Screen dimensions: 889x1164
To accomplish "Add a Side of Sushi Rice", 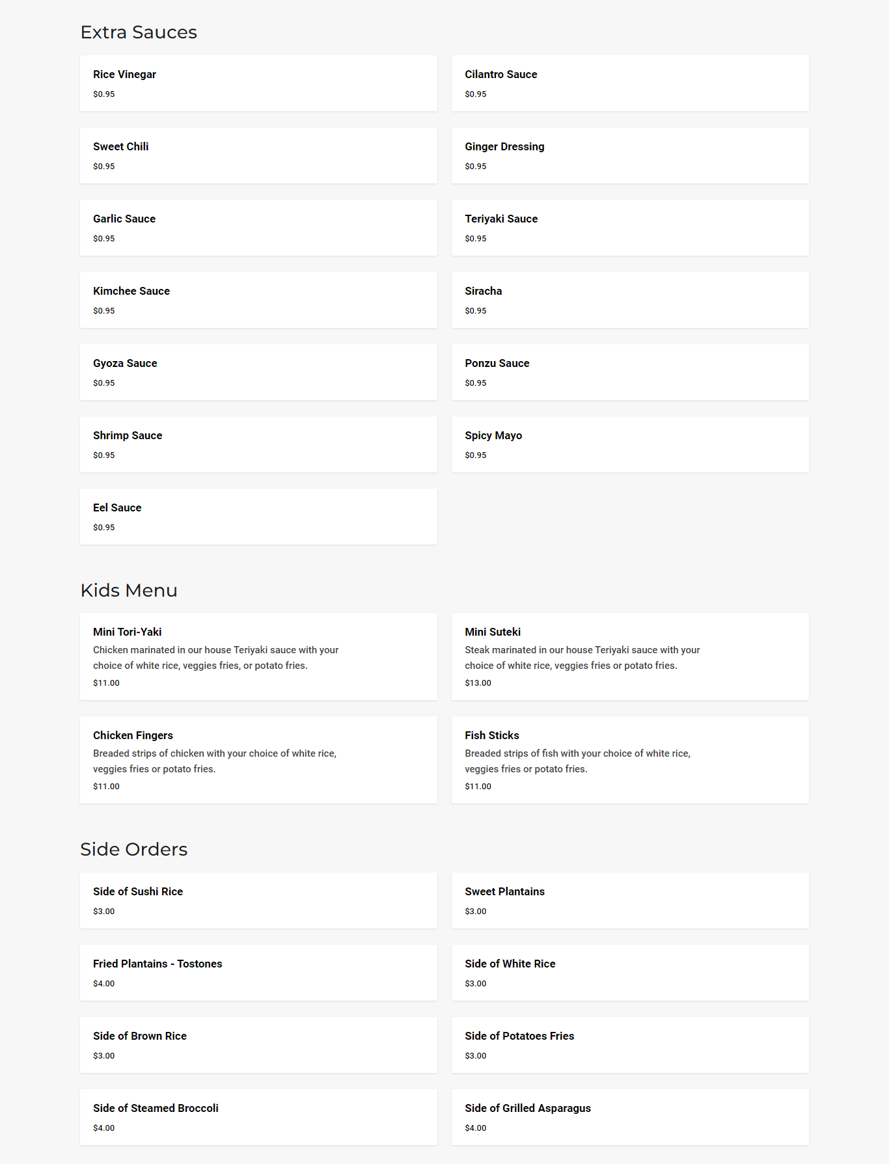I will pyautogui.click(x=258, y=900).
